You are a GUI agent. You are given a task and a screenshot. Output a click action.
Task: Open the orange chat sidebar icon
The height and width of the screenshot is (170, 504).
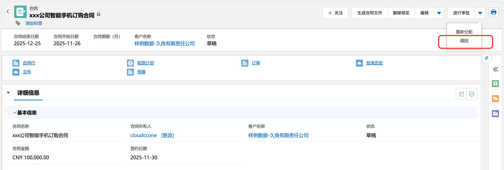[495, 98]
